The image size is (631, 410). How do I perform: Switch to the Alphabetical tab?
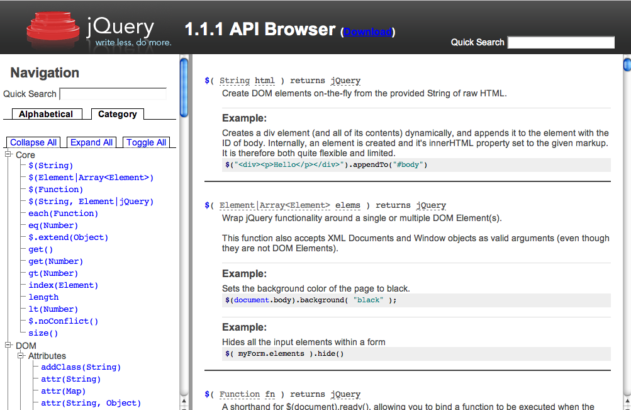click(x=46, y=114)
